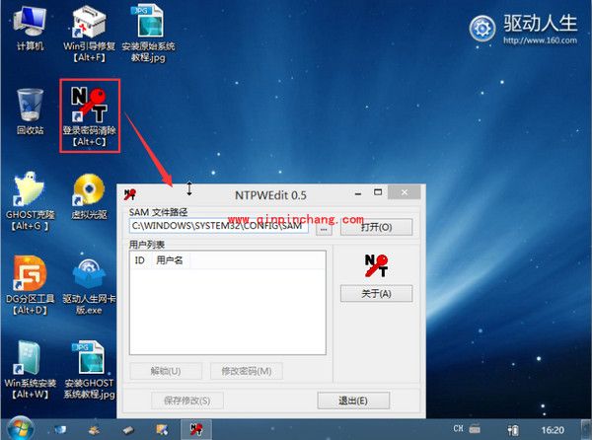Click the taskbar clock showing 16:20

[553, 430]
